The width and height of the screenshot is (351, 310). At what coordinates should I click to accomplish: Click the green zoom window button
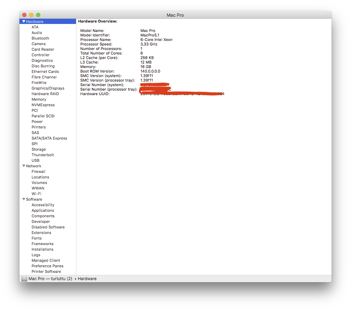pyautogui.click(x=38, y=15)
